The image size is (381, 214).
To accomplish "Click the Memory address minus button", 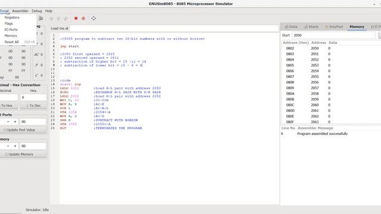I will tap(8, 146).
